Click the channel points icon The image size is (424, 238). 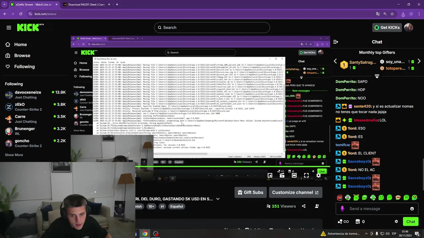pos(343,221)
